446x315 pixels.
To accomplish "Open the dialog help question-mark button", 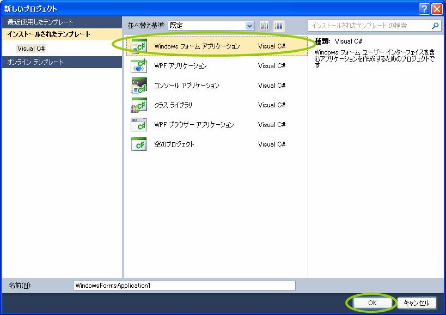I will [x=424, y=9].
